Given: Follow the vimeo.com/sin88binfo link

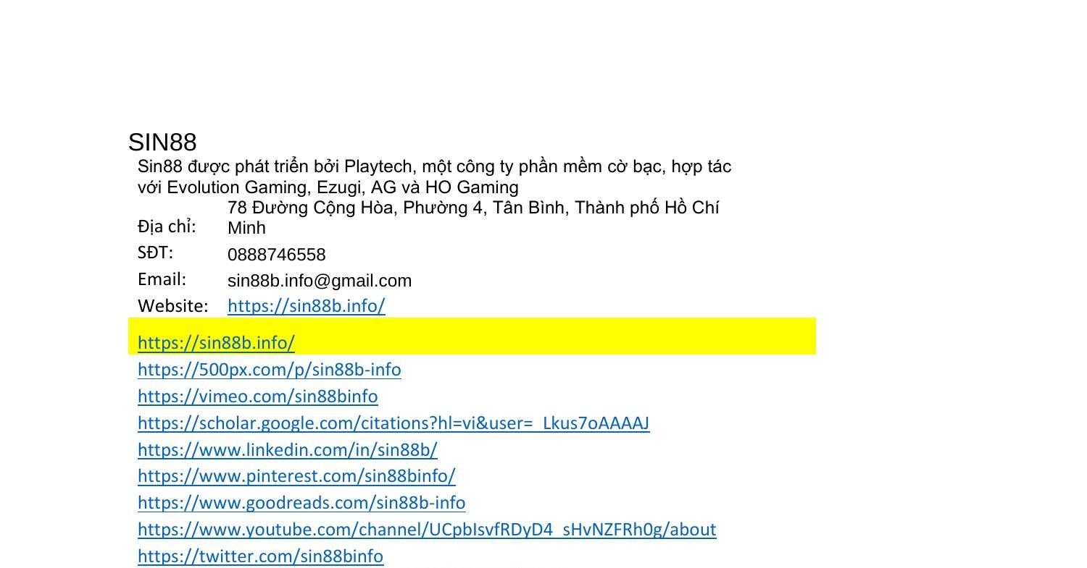Looking at the screenshot, I should click(257, 397).
